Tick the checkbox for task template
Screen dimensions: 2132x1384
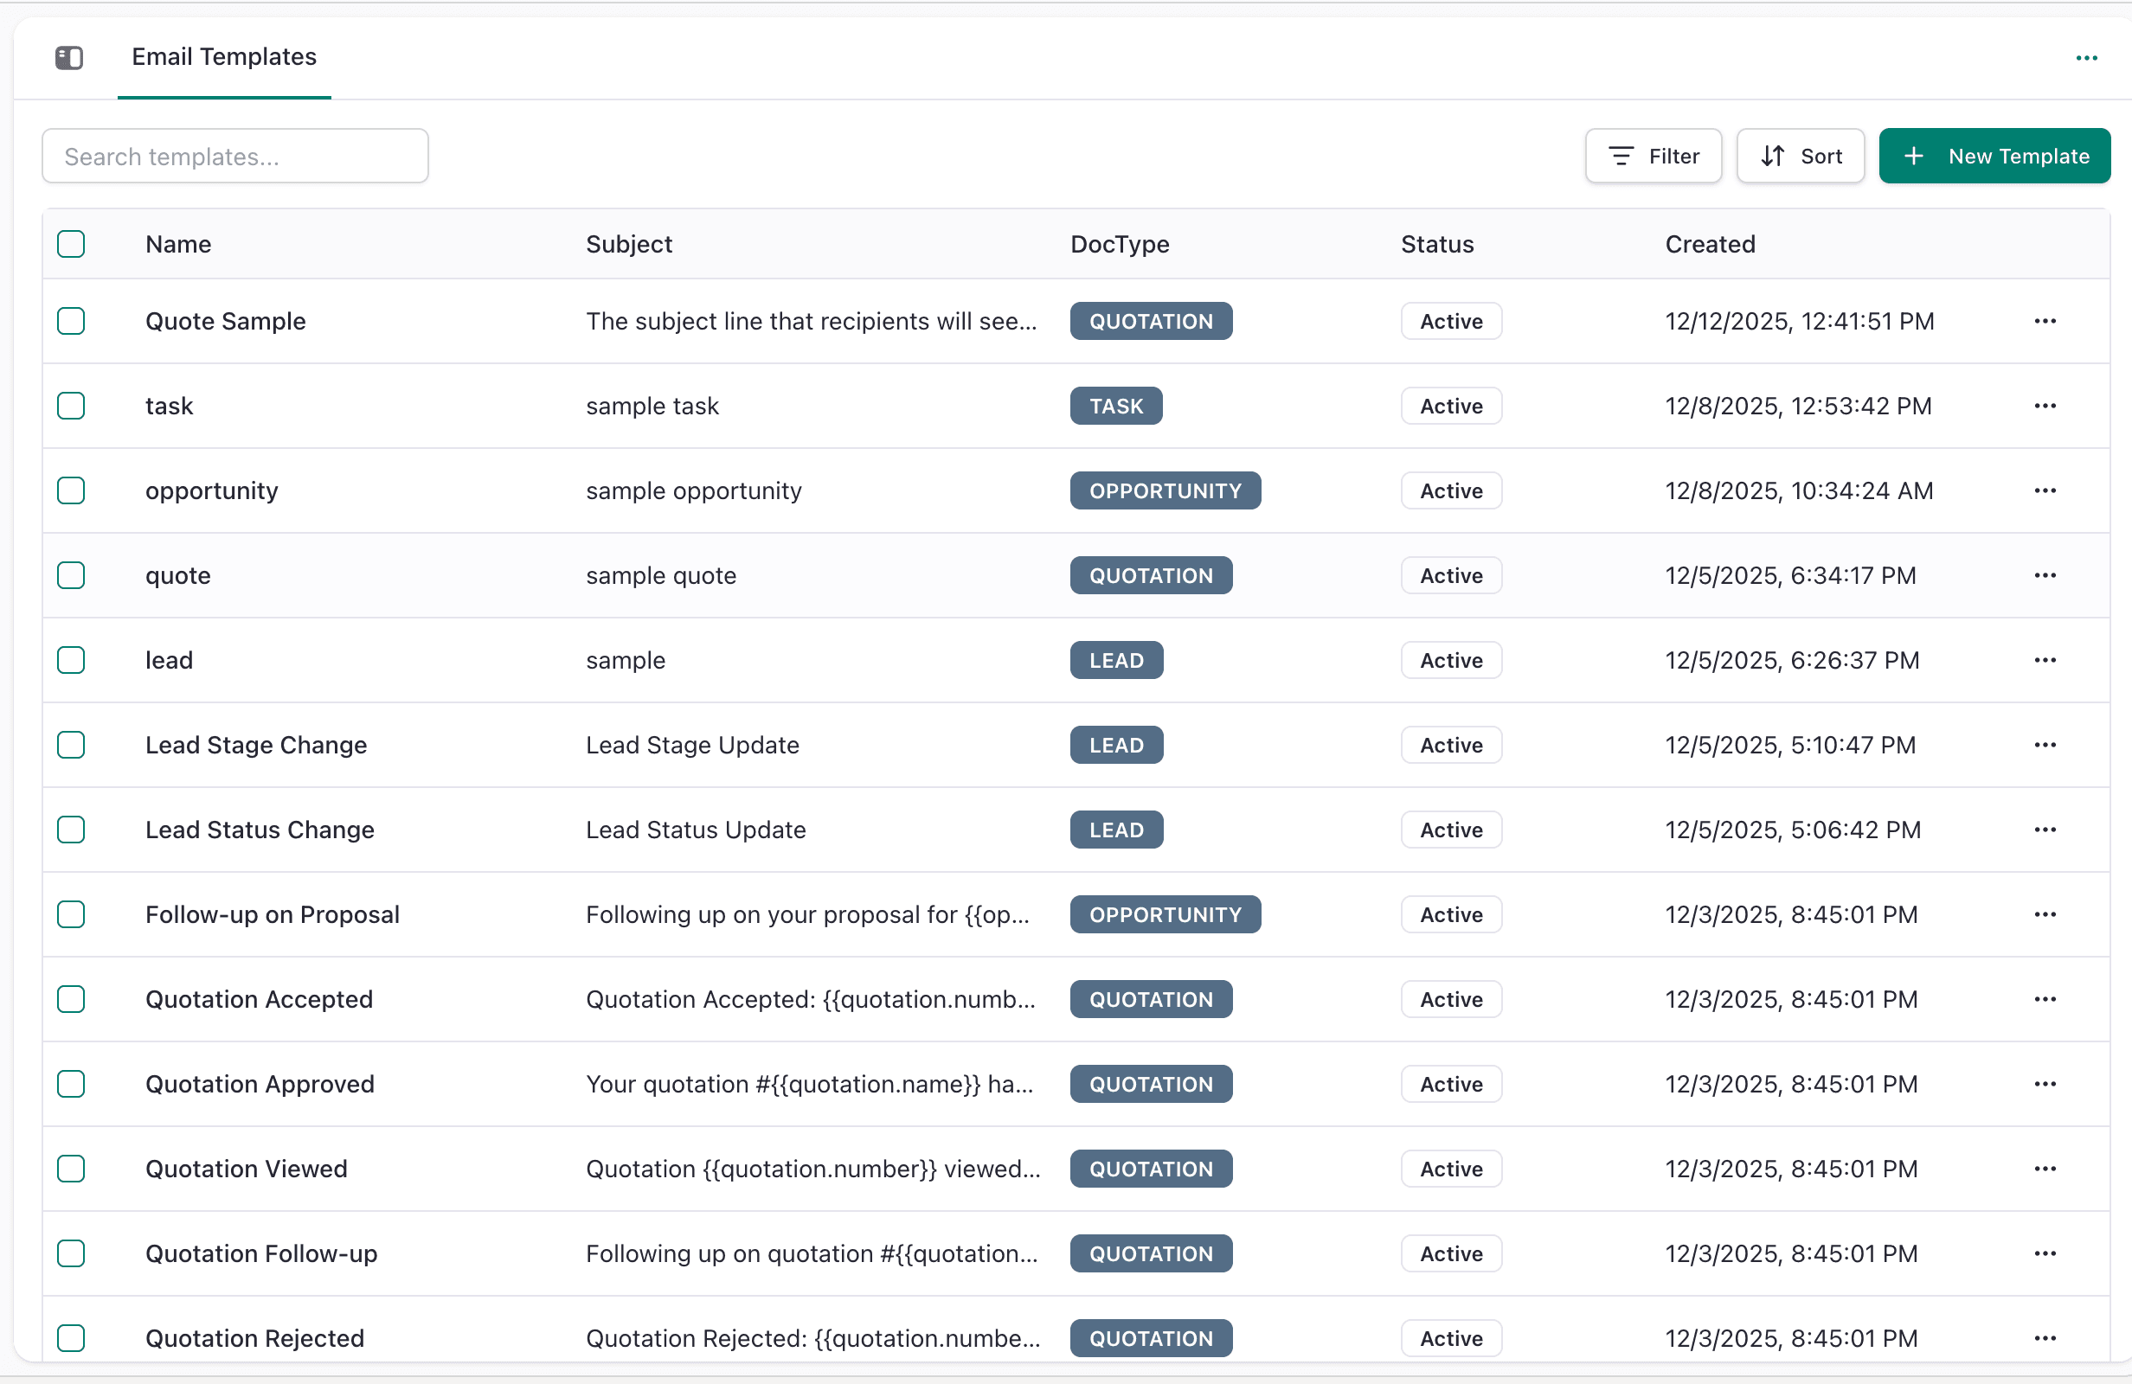71,406
